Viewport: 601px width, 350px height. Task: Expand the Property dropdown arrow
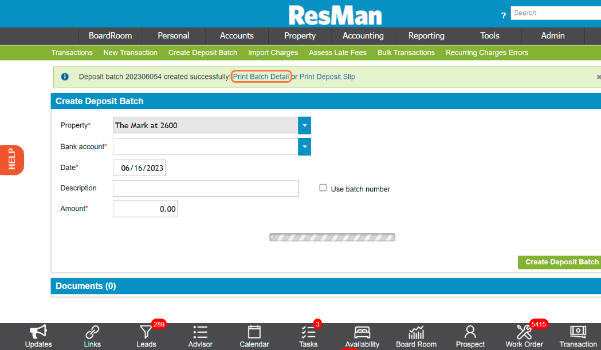coord(304,125)
